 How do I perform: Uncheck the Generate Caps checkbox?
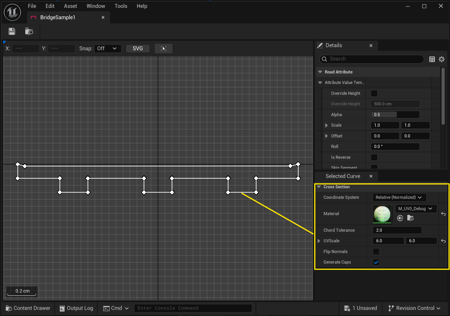pyautogui.click(x=376, y=262)
